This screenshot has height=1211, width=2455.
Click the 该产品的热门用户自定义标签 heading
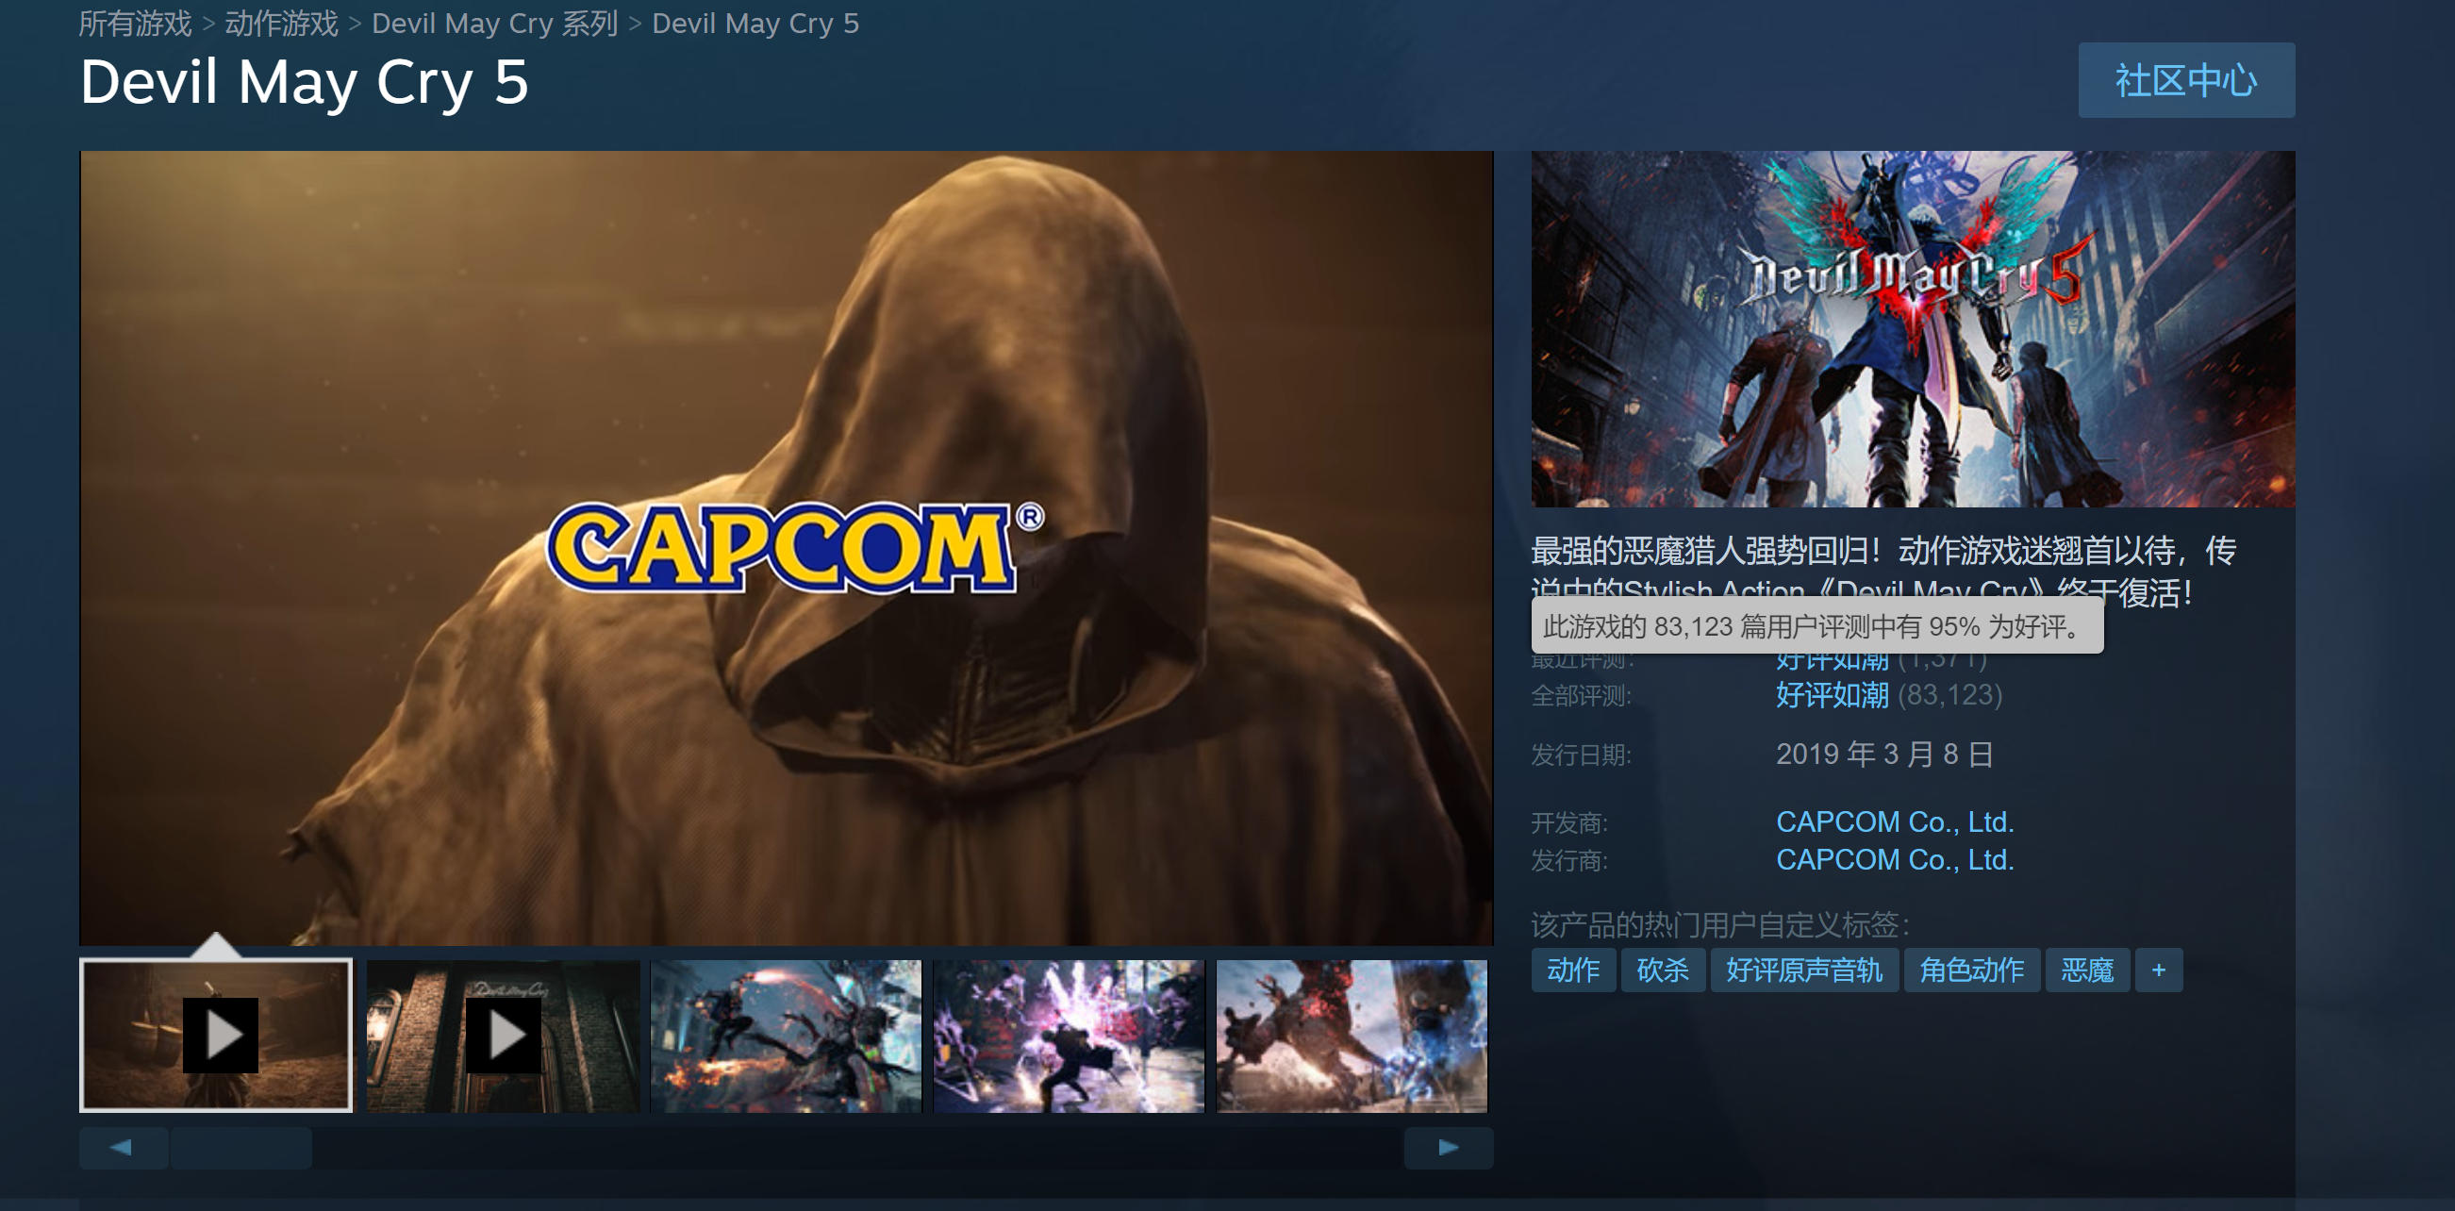pyautogui.click(x=1720, y=924)
